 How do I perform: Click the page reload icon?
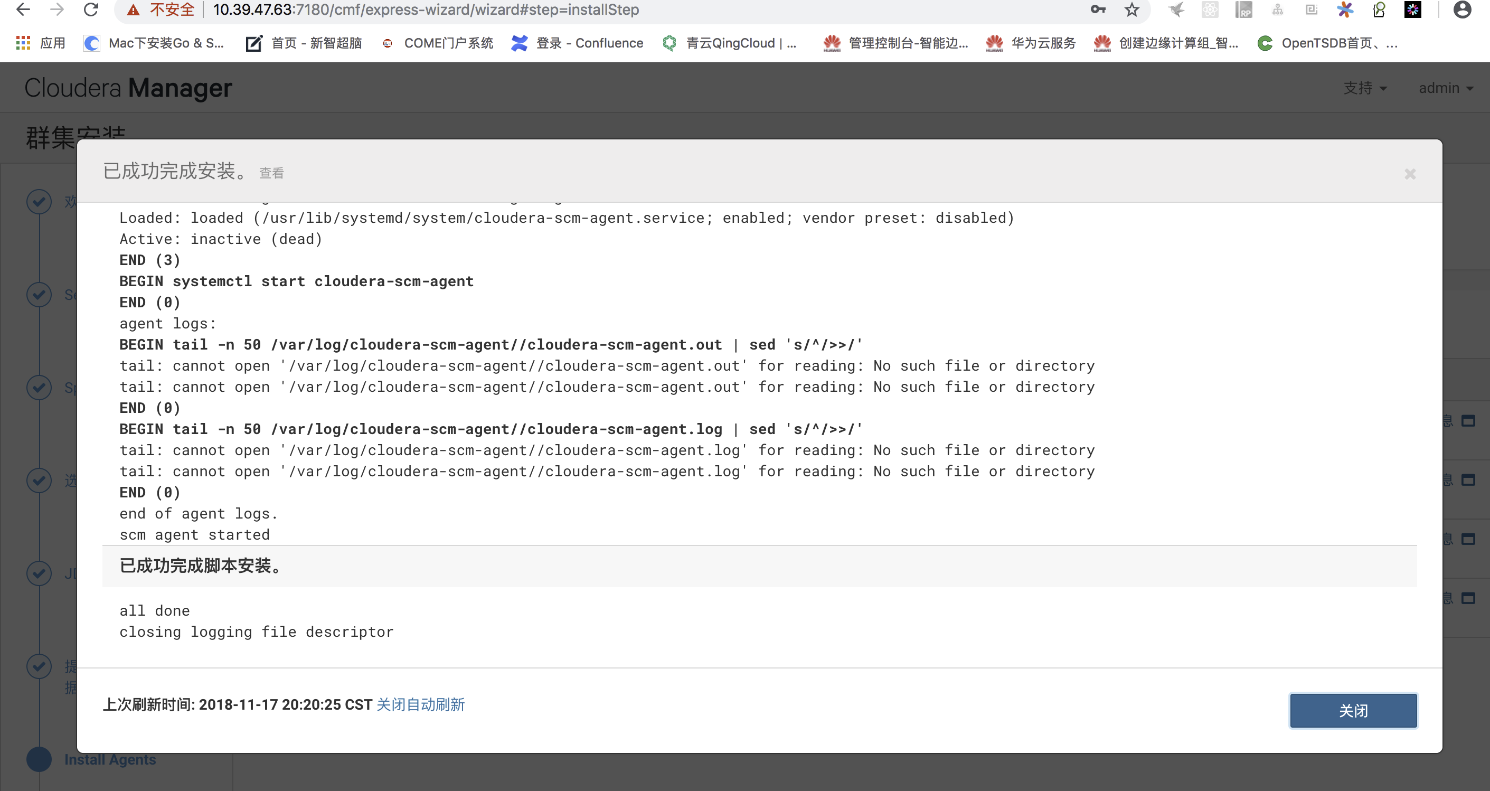click(91, 10)
